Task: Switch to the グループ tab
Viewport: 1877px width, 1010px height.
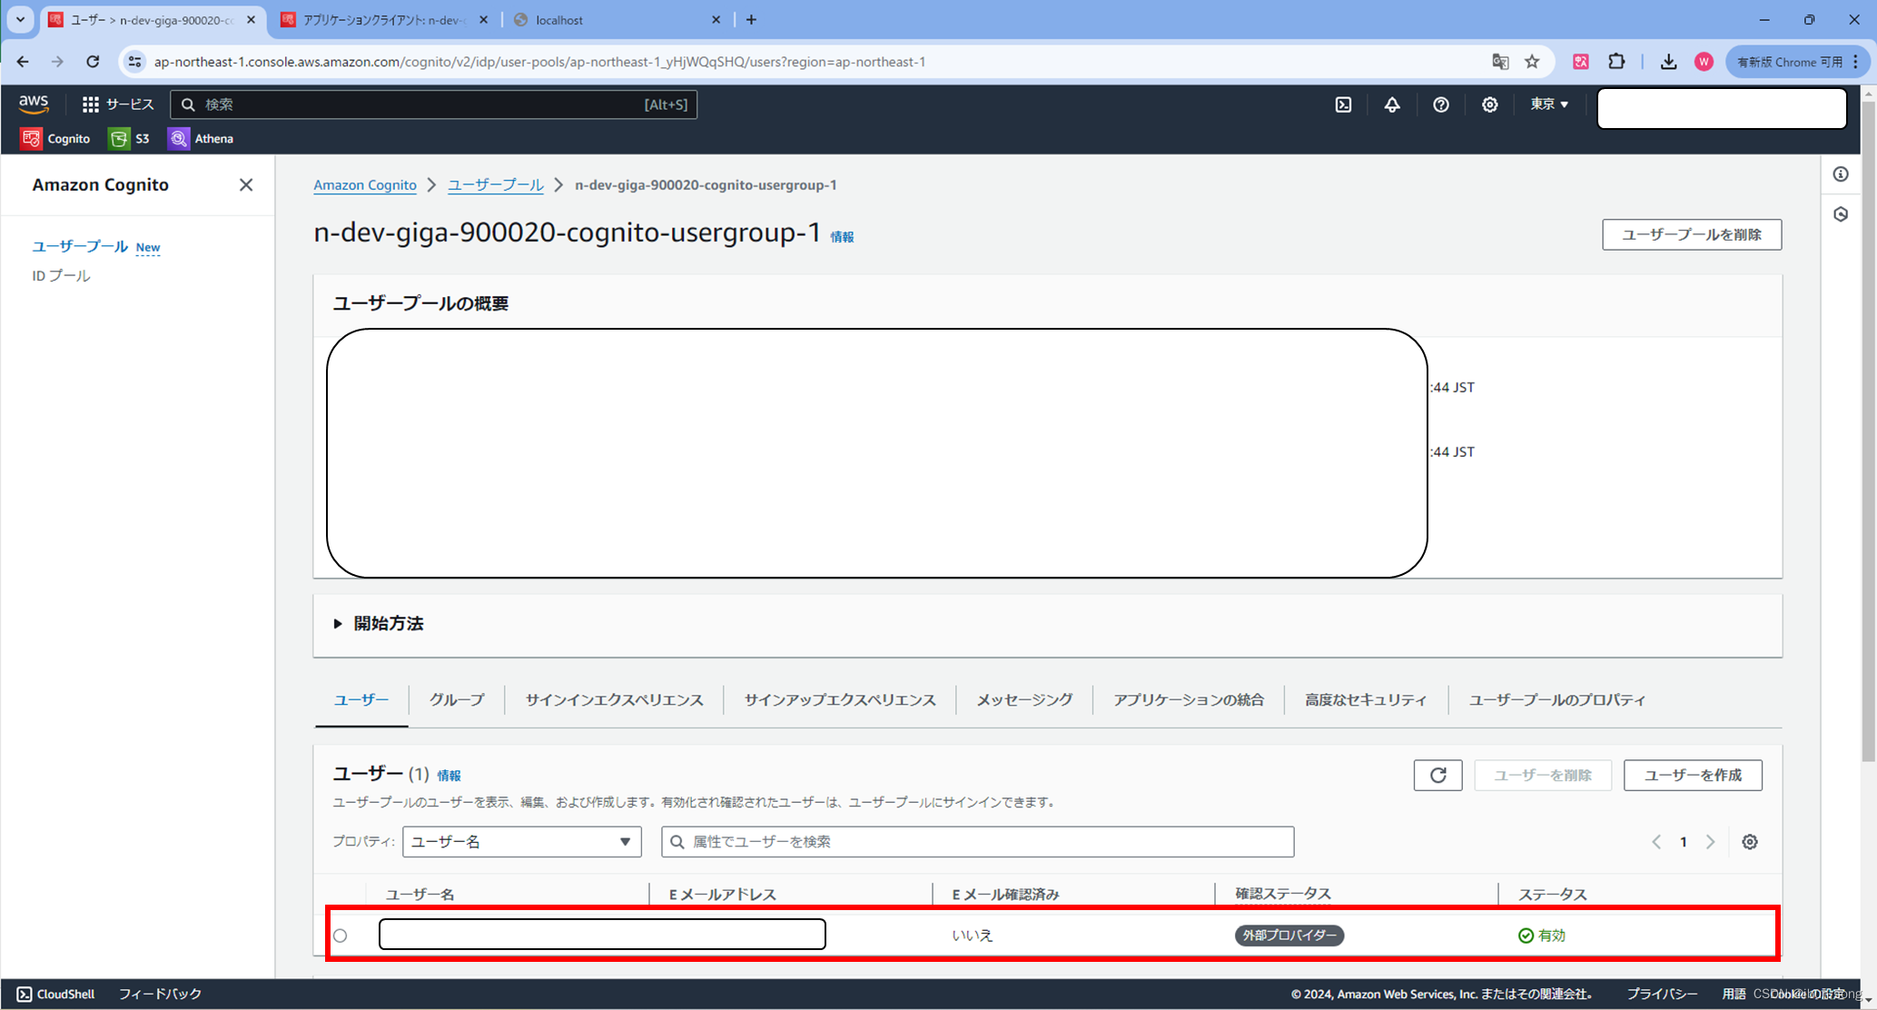Action: click(x=457, y=699)
